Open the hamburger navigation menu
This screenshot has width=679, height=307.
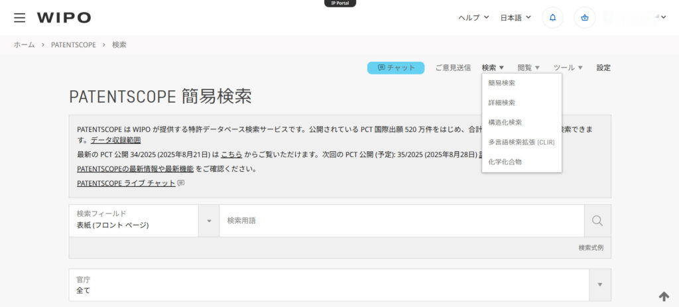20,18
